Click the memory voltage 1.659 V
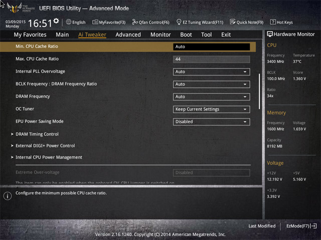Viewport: 321px width, 240px height. point(299,129)
